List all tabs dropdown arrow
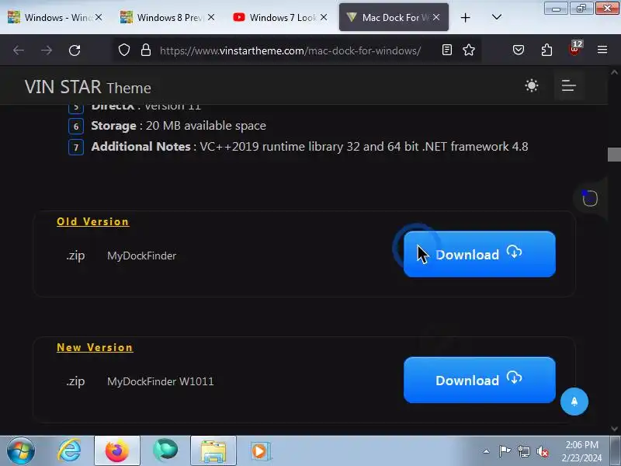Screen dimensions: 621x466 coord(497,17)
